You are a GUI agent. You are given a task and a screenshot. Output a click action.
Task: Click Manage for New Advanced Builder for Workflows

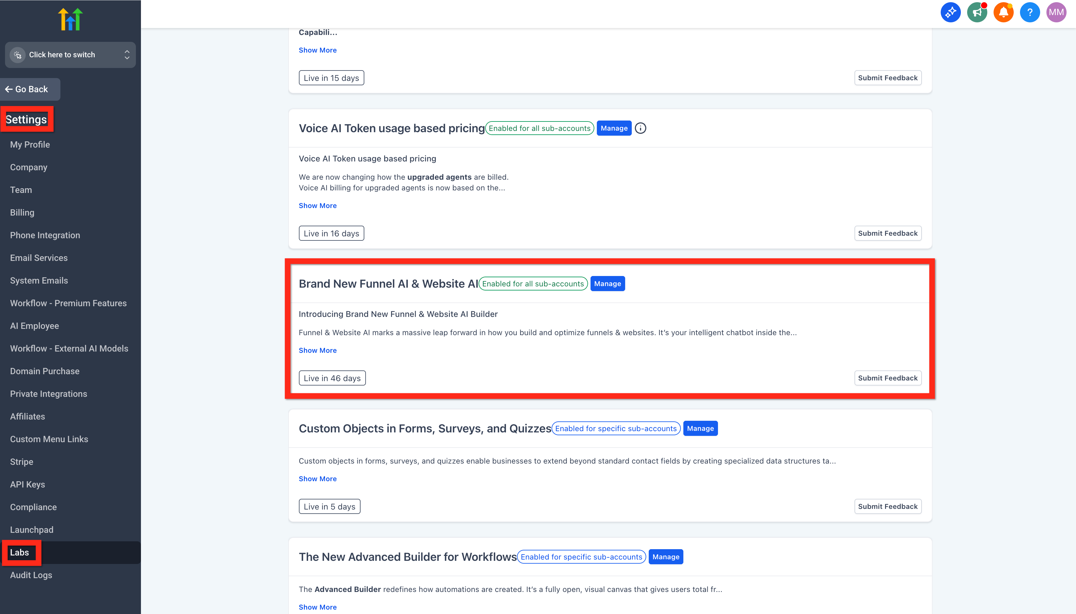click(x=665, y=557)
